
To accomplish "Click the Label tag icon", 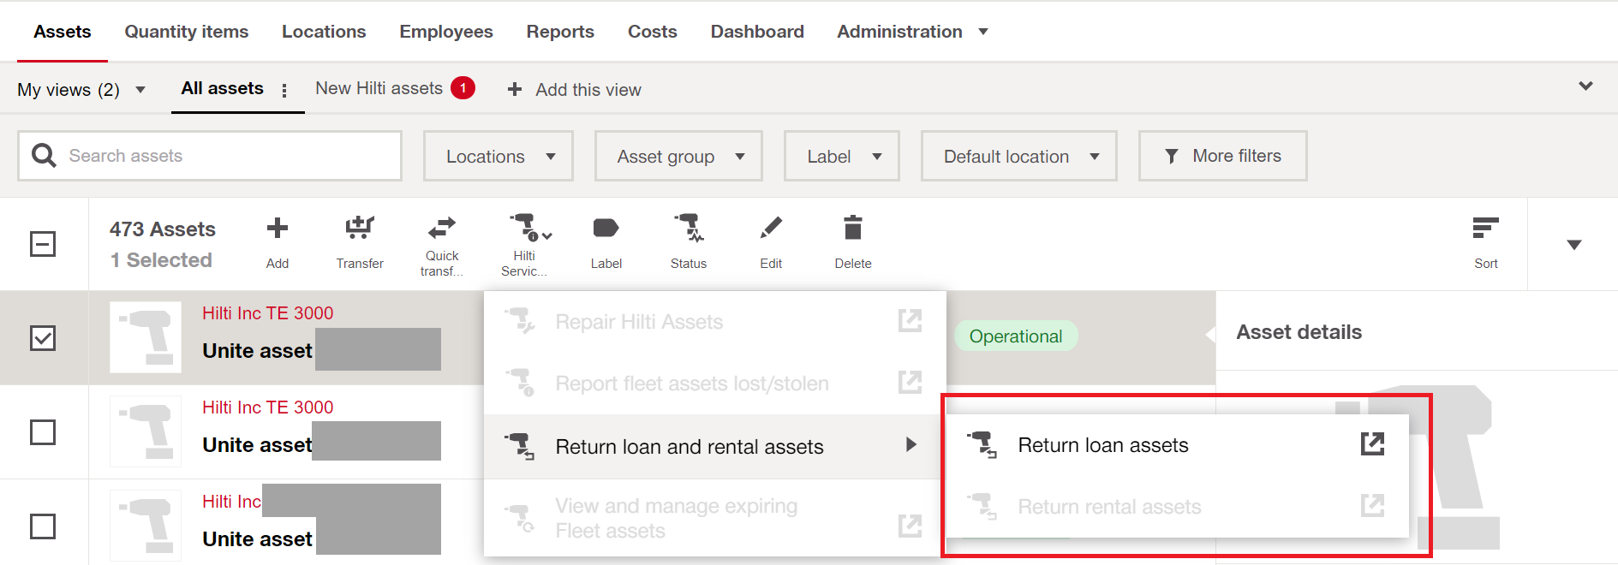I will click(606, 228).
